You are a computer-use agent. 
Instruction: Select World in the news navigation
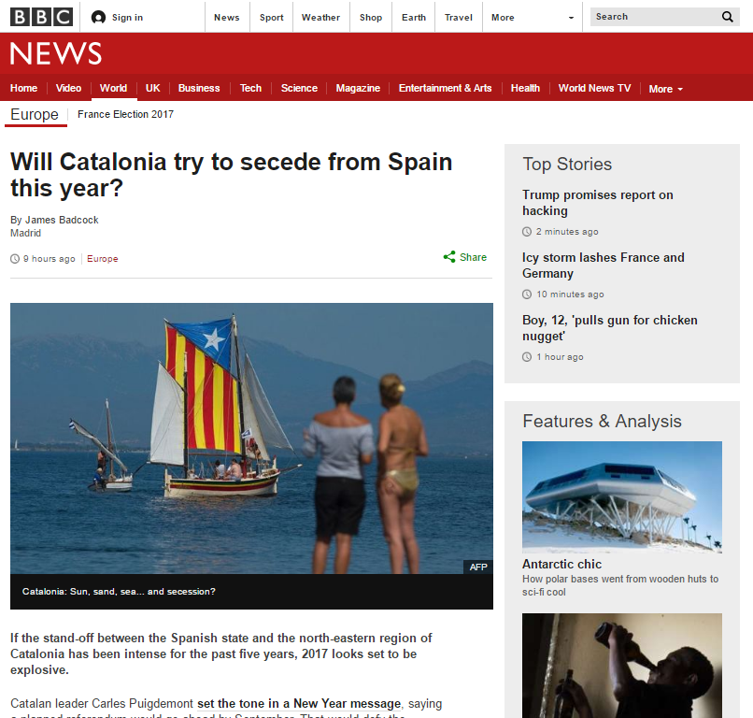(113, 88)
